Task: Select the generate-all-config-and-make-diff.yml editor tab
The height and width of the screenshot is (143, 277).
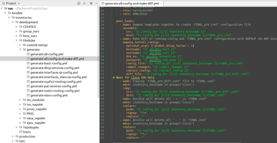Action: coord(132,4)
